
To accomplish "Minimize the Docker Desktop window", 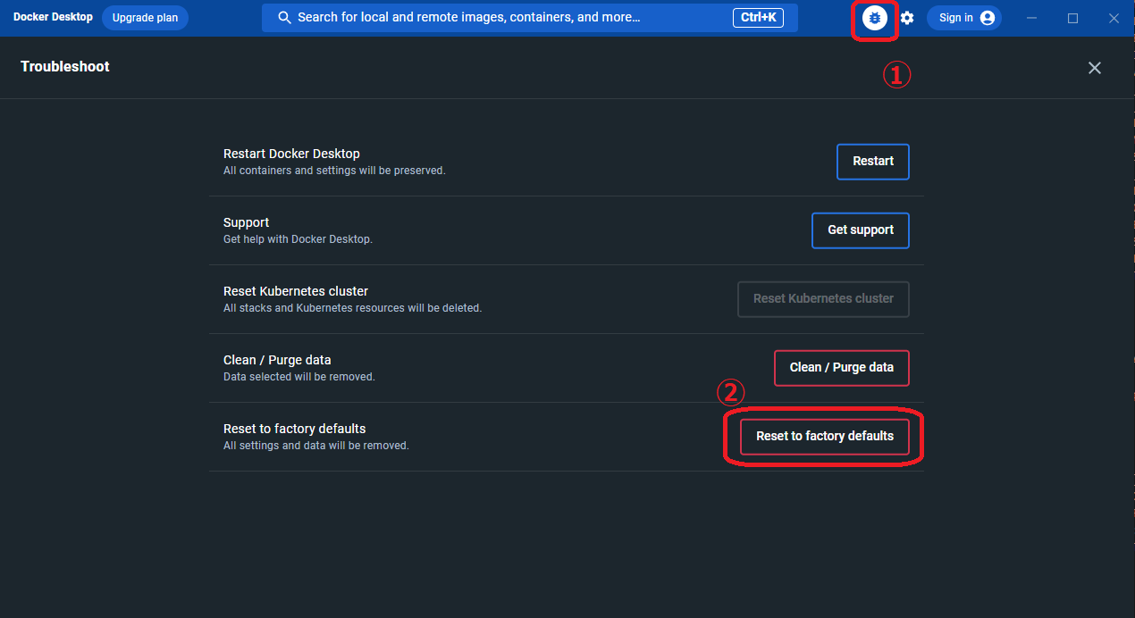I will (x=1031, y=18).
